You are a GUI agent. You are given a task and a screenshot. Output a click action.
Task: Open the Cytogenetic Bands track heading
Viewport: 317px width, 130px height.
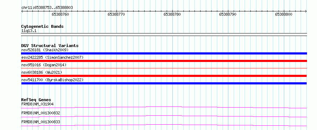click(42, 26)
